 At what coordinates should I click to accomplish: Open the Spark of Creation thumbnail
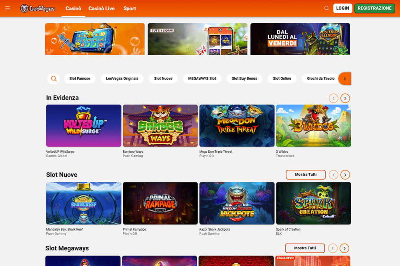click(x=314, y=203)
